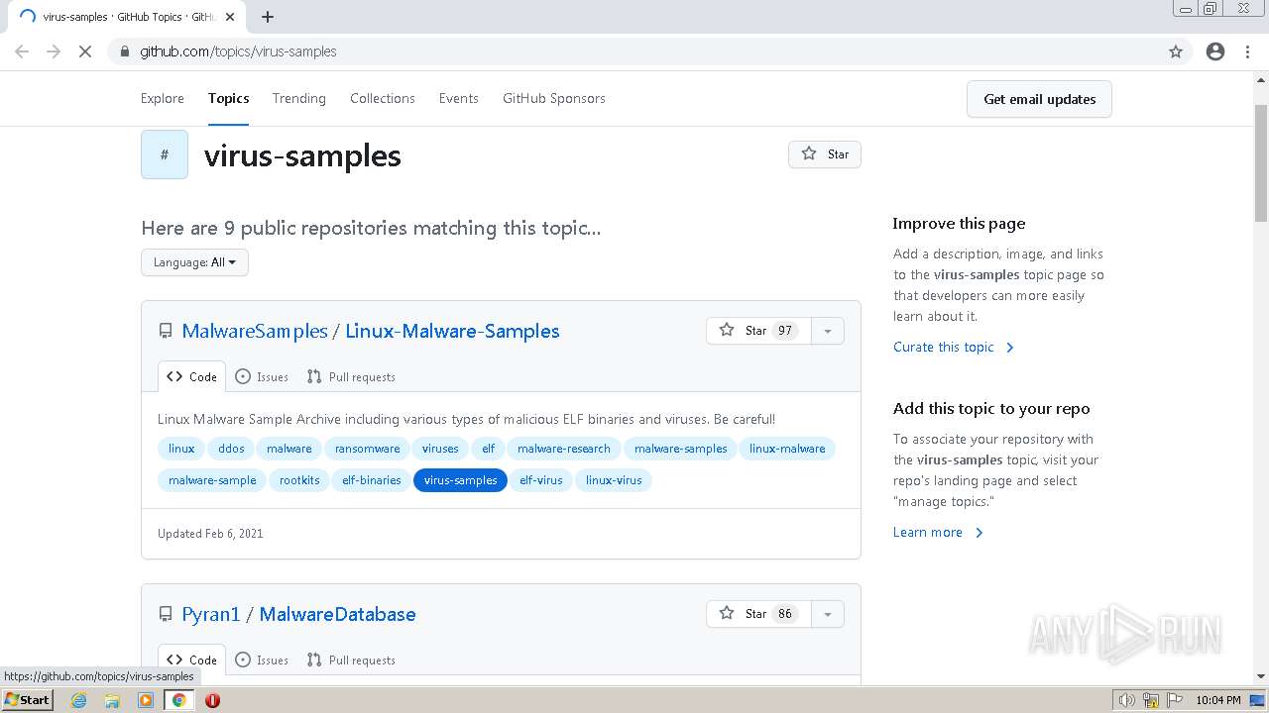The height and width of the screenshot is (713, 1269).
Task: Open File Explorer from the taskbar
Action: 112,700
